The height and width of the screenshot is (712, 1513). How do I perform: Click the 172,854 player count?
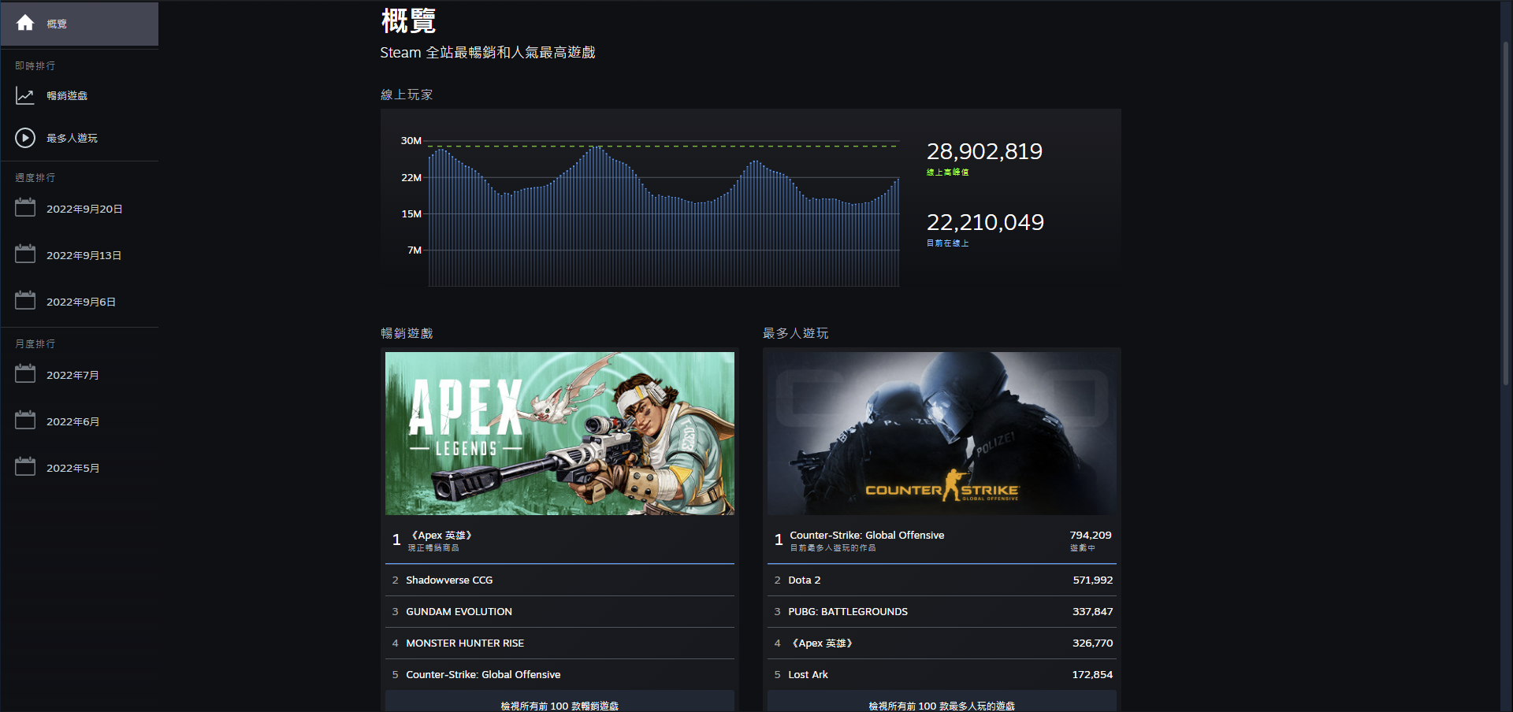coord(1092,674)
